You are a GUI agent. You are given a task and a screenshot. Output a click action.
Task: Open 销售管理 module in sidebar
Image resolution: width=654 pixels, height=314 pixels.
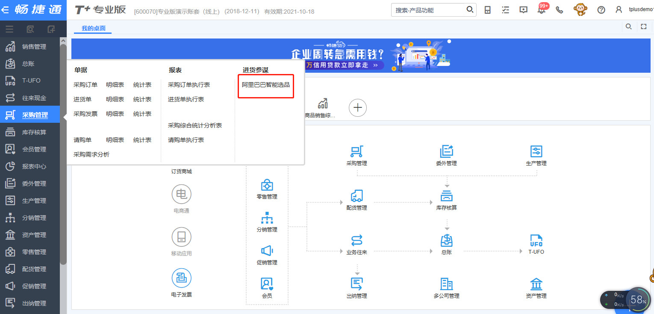pos(30,47)
